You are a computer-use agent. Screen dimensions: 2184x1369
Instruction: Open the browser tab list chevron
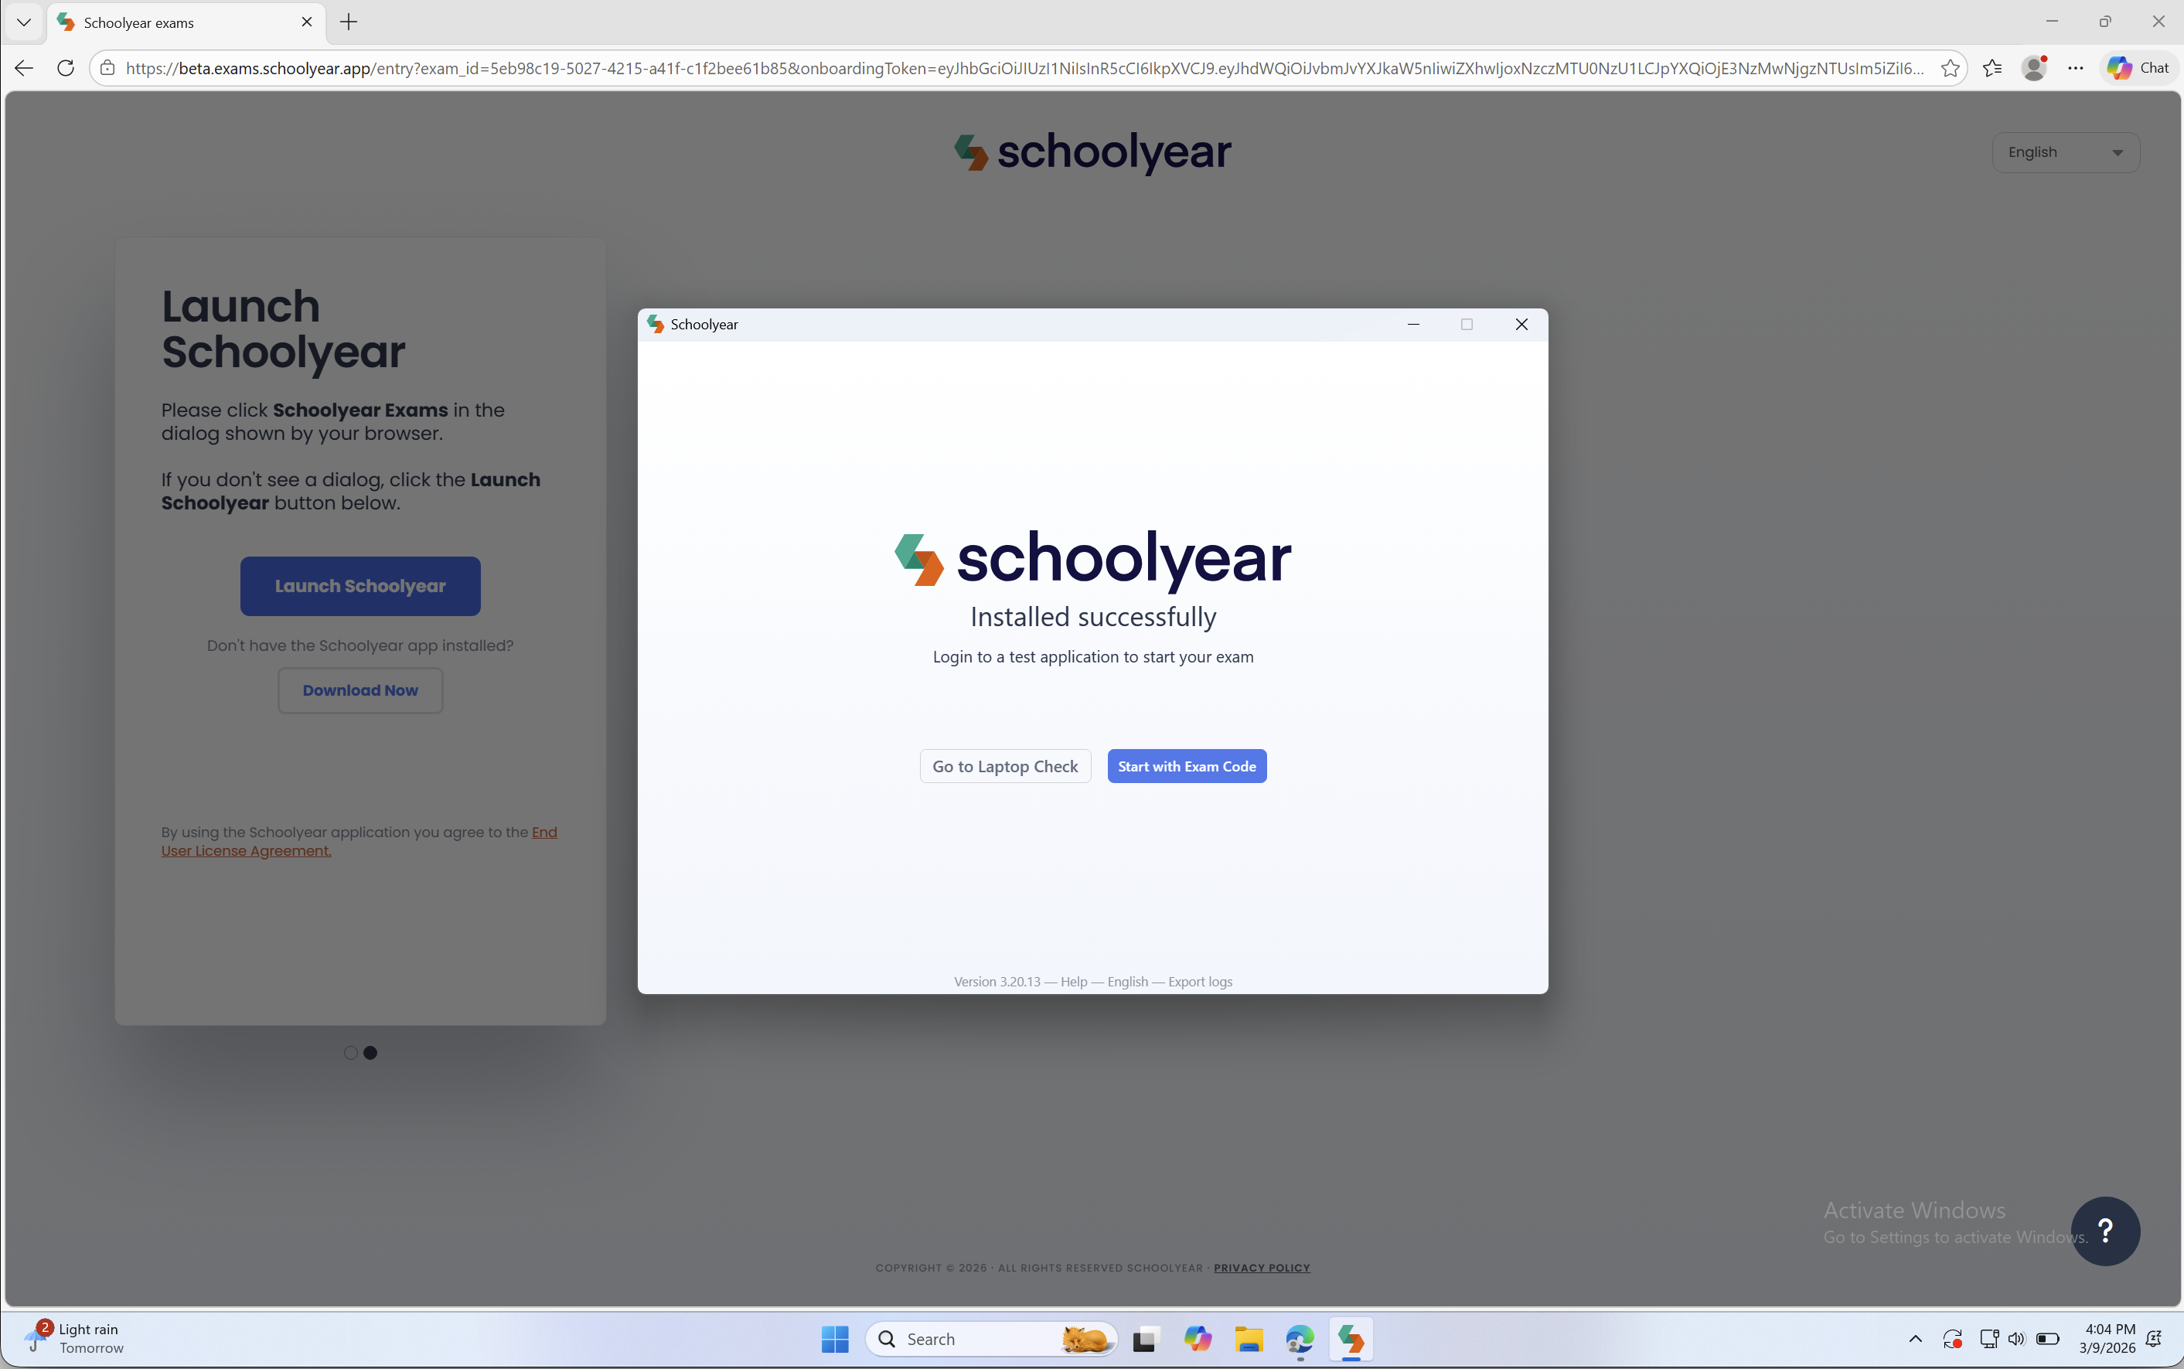click(x=25, y=22)
